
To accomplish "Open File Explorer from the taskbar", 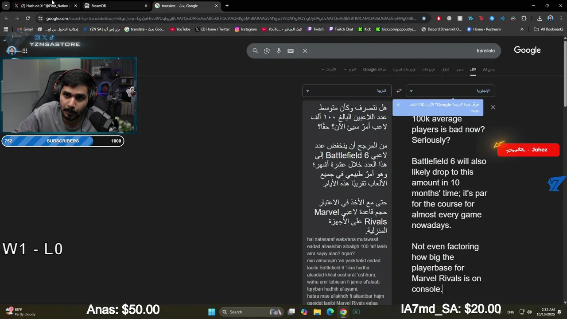I will (317, 312).
